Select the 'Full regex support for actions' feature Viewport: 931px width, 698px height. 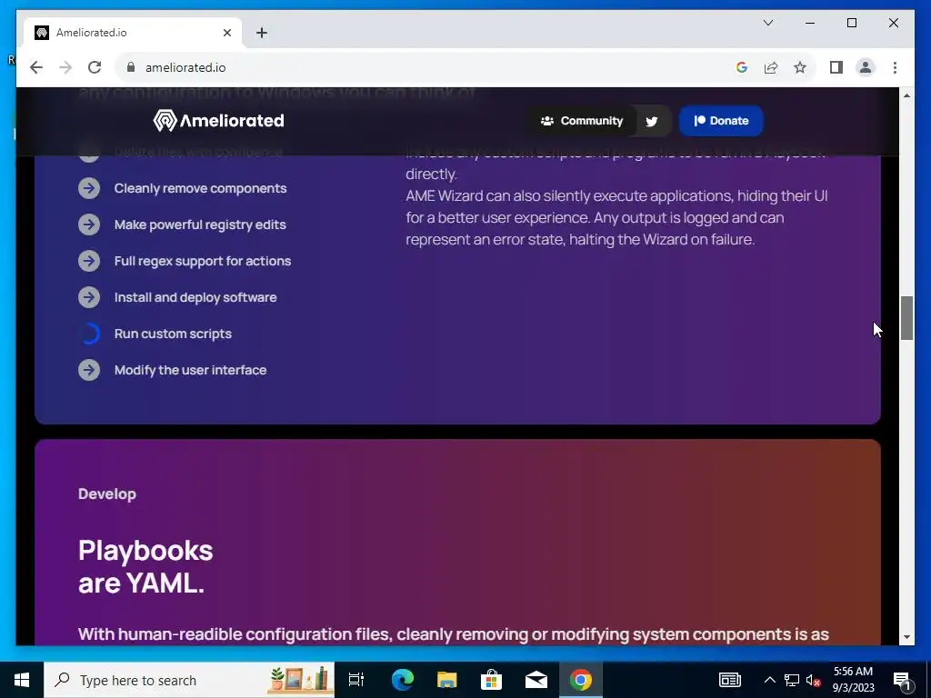coord(203,261)
